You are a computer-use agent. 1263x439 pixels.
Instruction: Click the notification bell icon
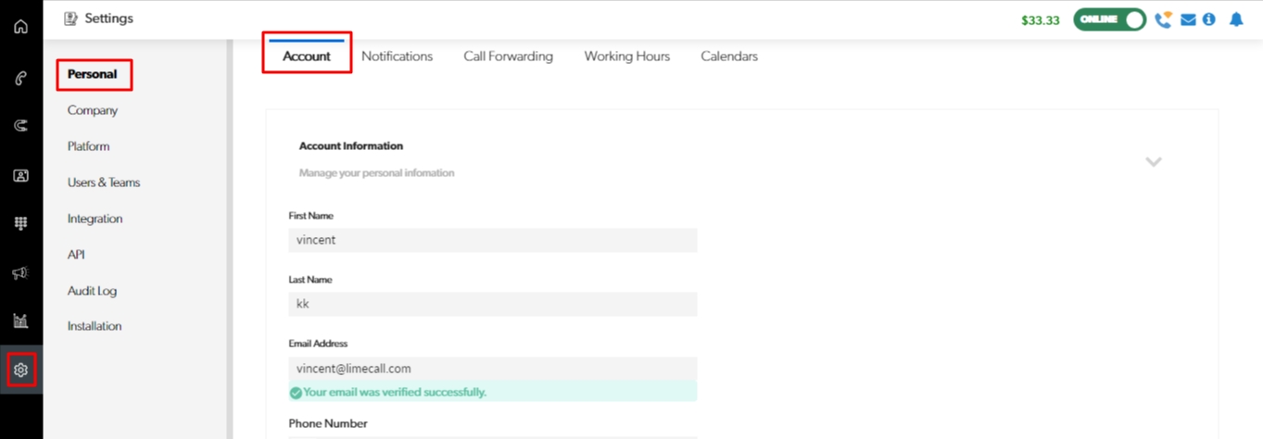1235,19
